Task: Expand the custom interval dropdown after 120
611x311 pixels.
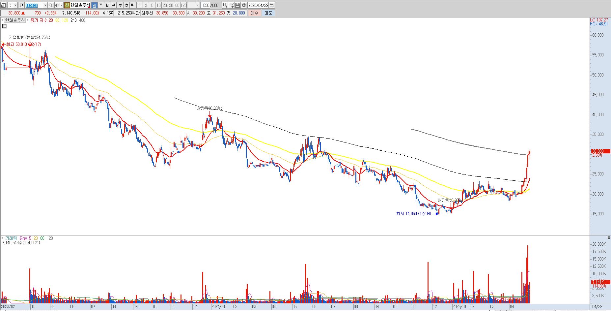Action: (x=197, y=5)
